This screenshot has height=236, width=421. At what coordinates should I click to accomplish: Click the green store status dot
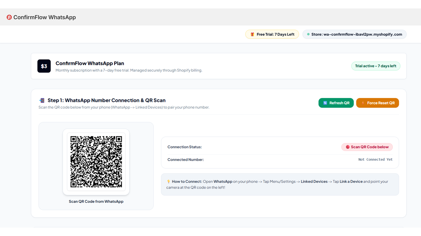click(308, 34)
